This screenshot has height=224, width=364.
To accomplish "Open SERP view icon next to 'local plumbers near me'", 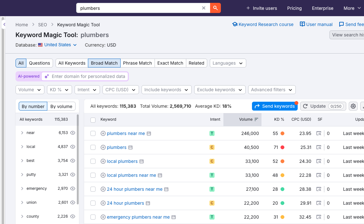I will click(160, 175).
